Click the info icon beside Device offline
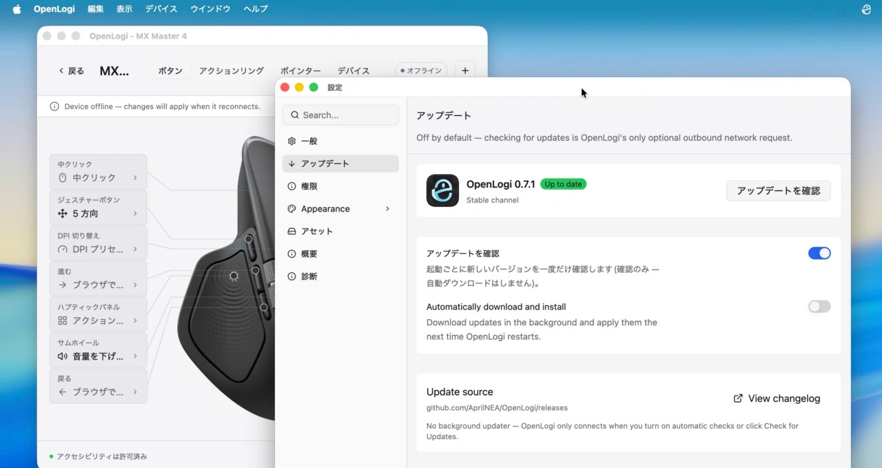 click(x=54, y=107)
